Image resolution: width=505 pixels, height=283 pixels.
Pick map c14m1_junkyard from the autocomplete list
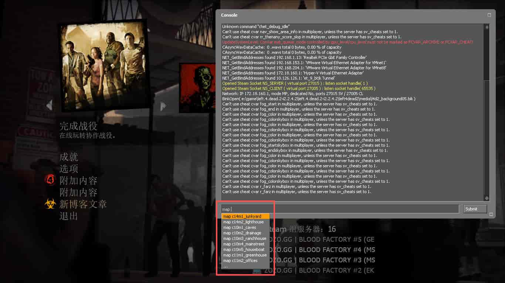[245, 216]
